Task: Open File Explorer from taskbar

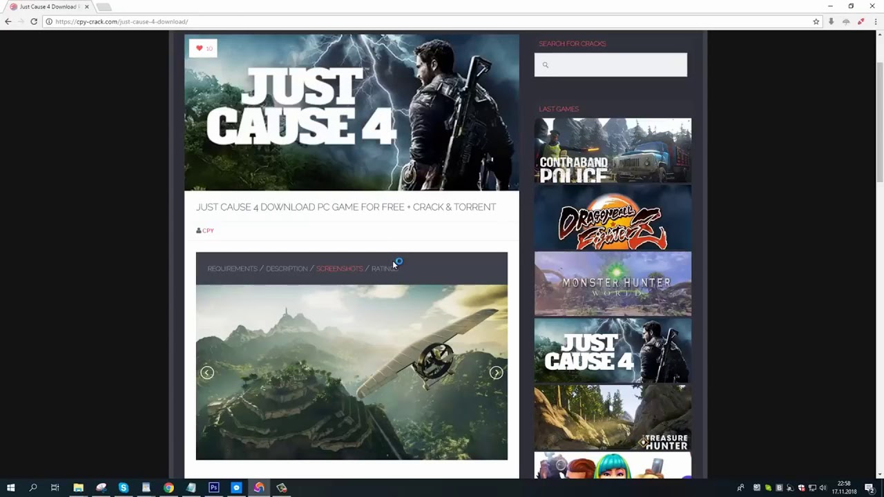Action: coord(78,488)
